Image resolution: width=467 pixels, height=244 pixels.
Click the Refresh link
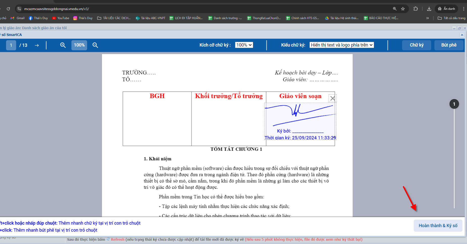point(117,239)
